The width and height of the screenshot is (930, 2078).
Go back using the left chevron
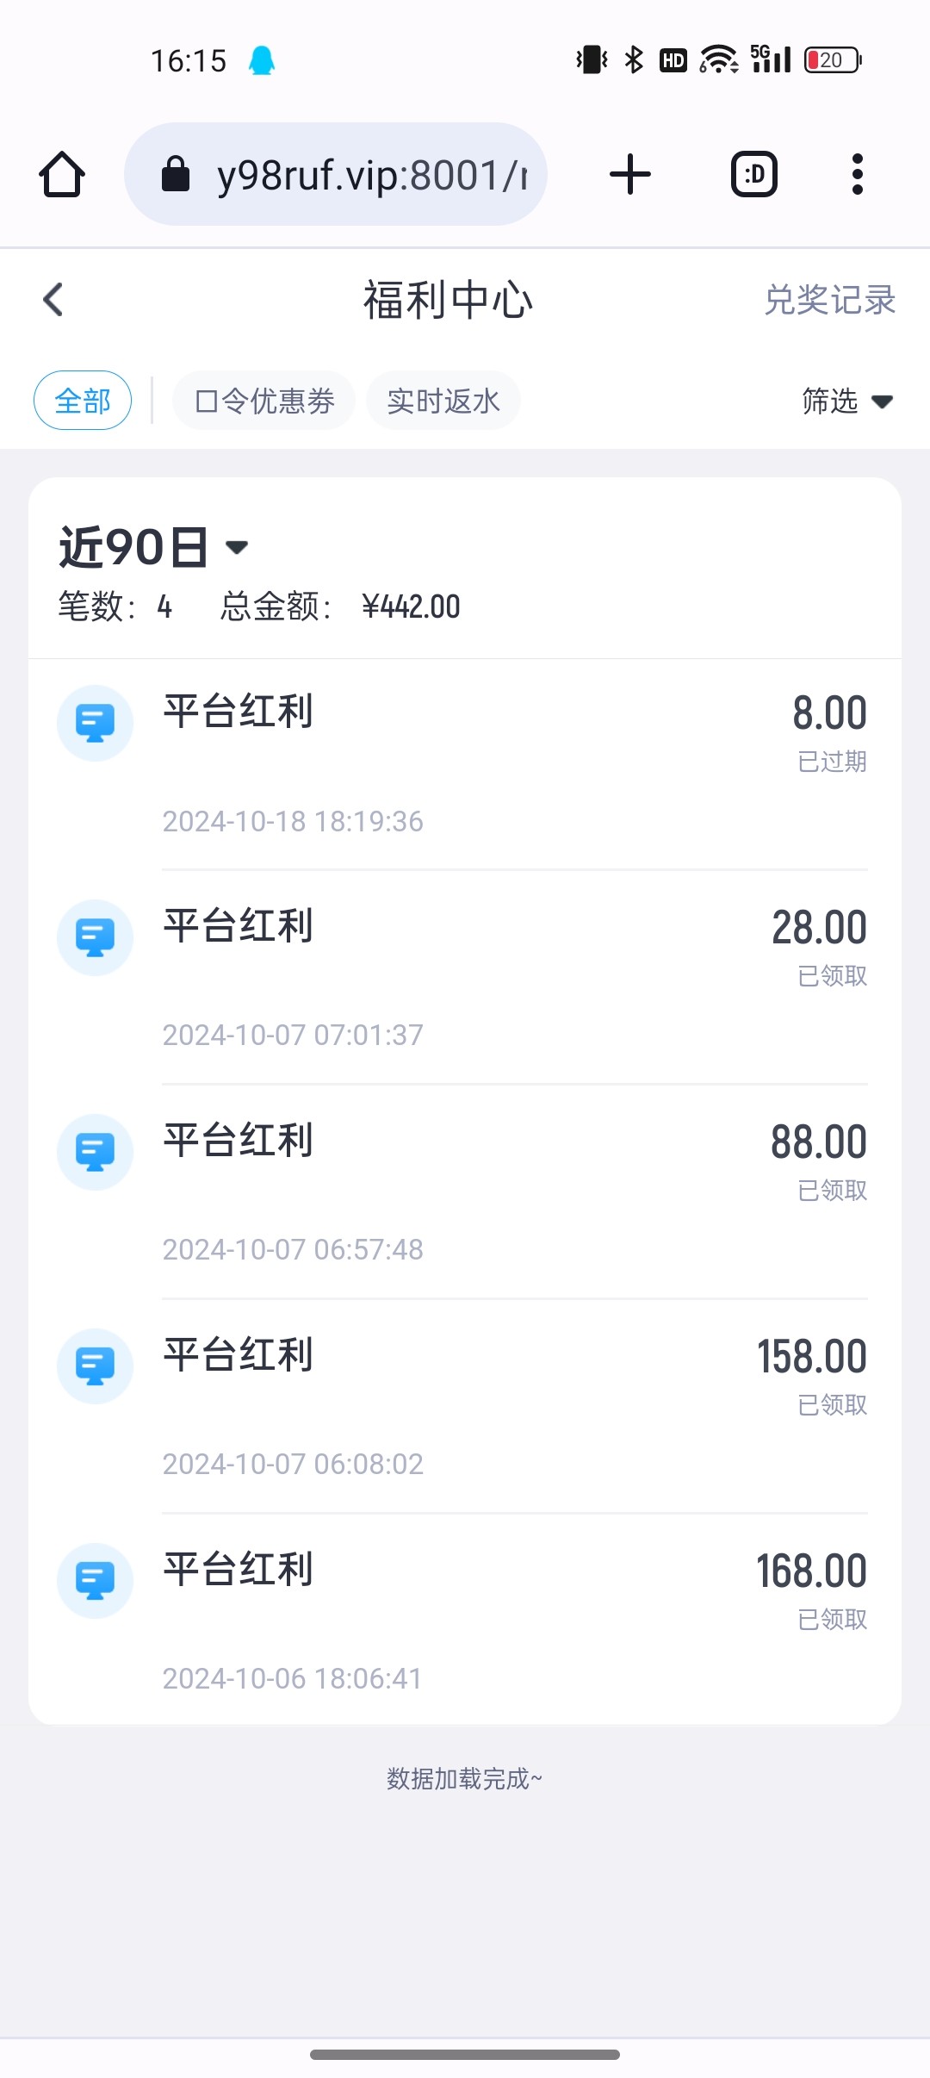[53, 300]
